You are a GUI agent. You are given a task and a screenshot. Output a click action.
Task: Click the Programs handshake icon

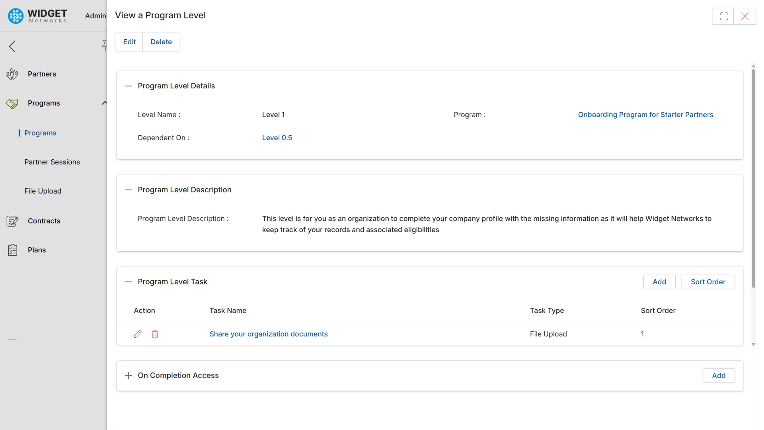12,103
